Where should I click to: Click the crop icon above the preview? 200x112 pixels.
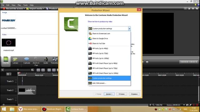click(x=185, y=9)
